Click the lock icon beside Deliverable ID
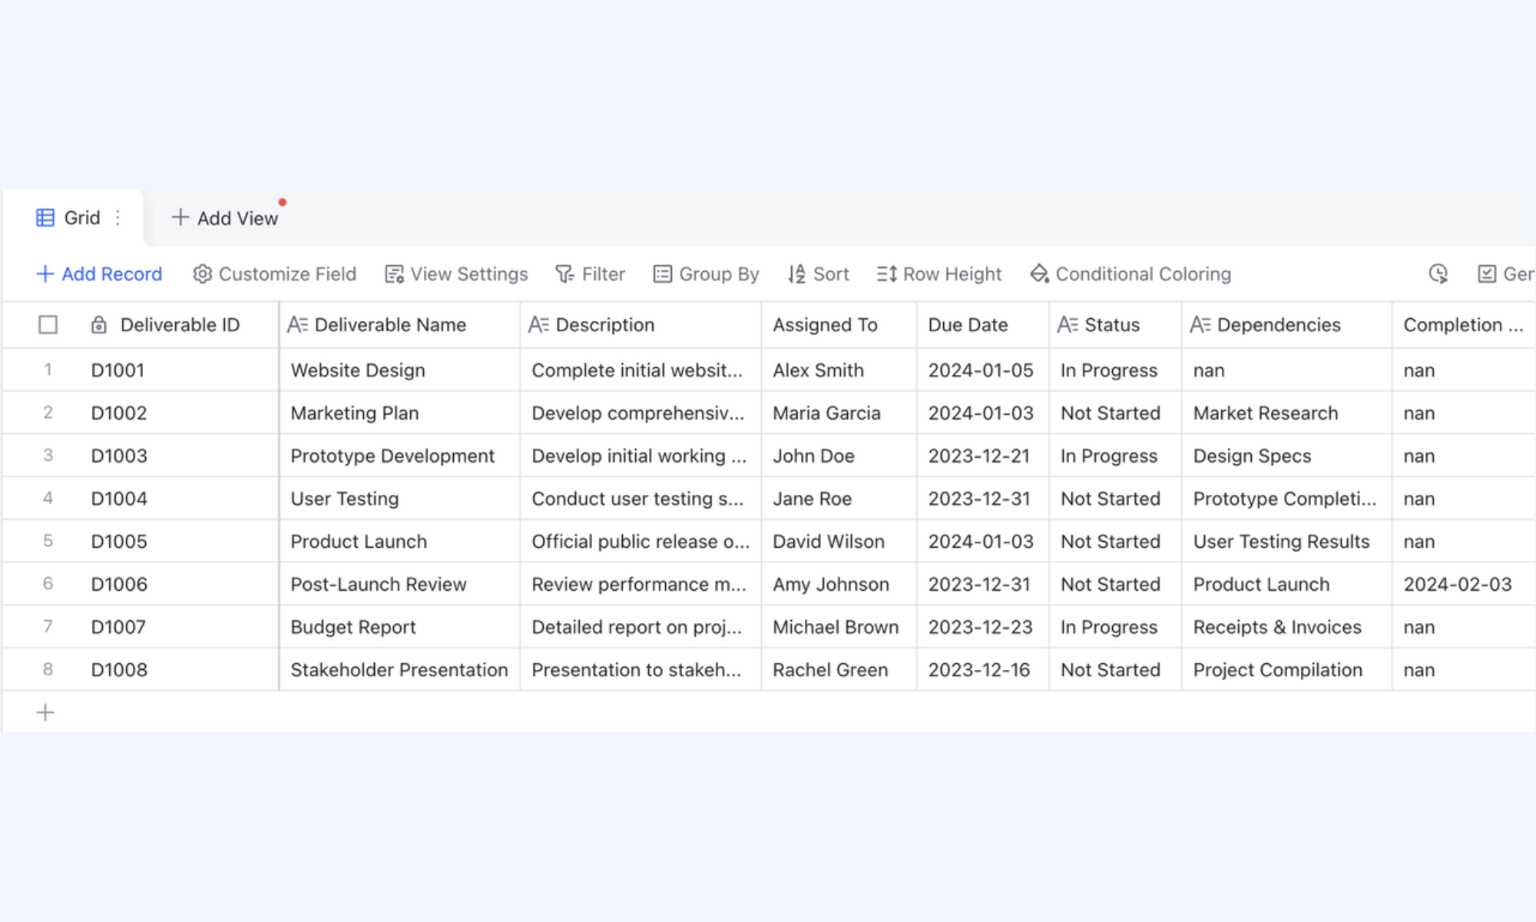This screenshot has width=1536, height=922. coord(99,325)
